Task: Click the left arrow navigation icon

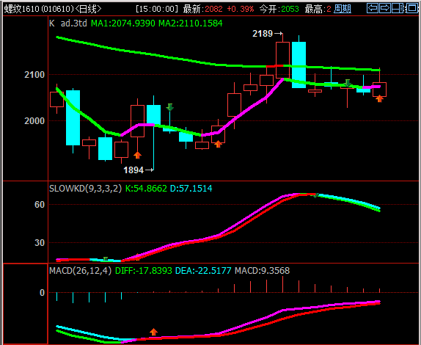Action: pyautogui.click(x=373, y=8)
